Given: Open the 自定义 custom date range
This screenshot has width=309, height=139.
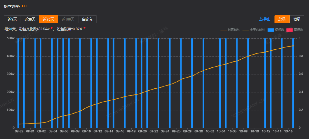Looking at the screenshot, I should (87, 19).
